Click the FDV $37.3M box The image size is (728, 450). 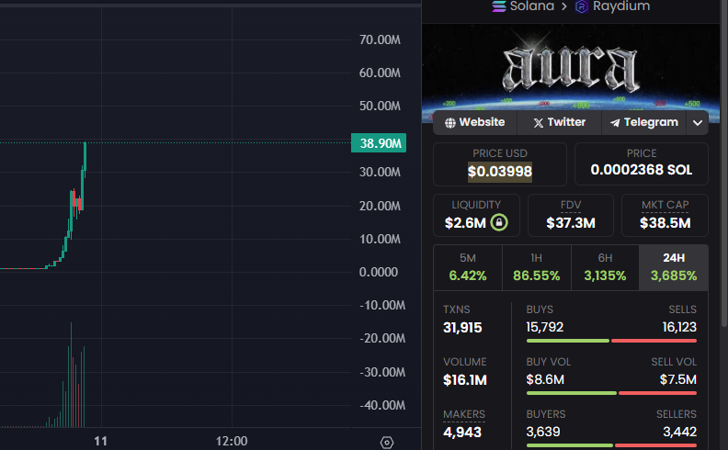(571, 215)
